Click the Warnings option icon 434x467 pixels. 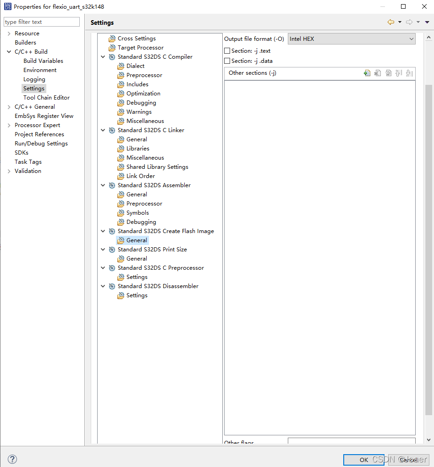[x=121, y=112]
